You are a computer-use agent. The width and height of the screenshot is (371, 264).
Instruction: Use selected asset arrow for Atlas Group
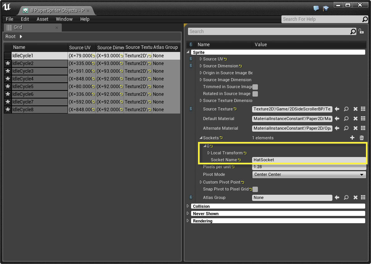(x=337, y=197)
